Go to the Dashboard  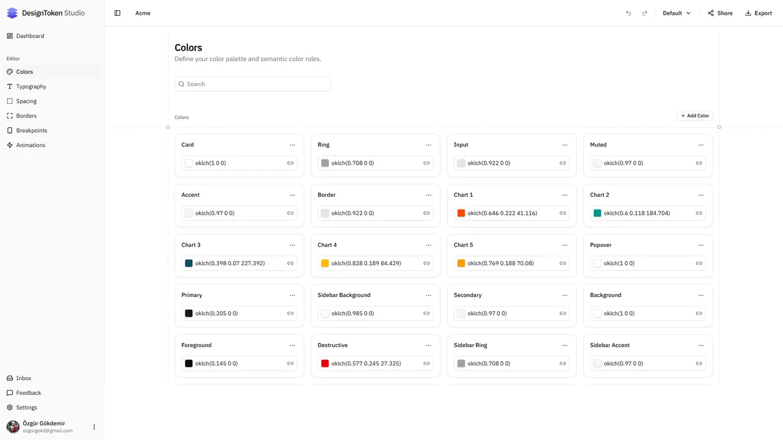pos(29,35)
